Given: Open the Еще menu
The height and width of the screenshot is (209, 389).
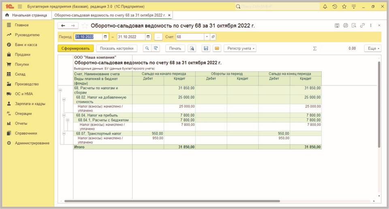Looking at the screenshot, I should [372, 48].
